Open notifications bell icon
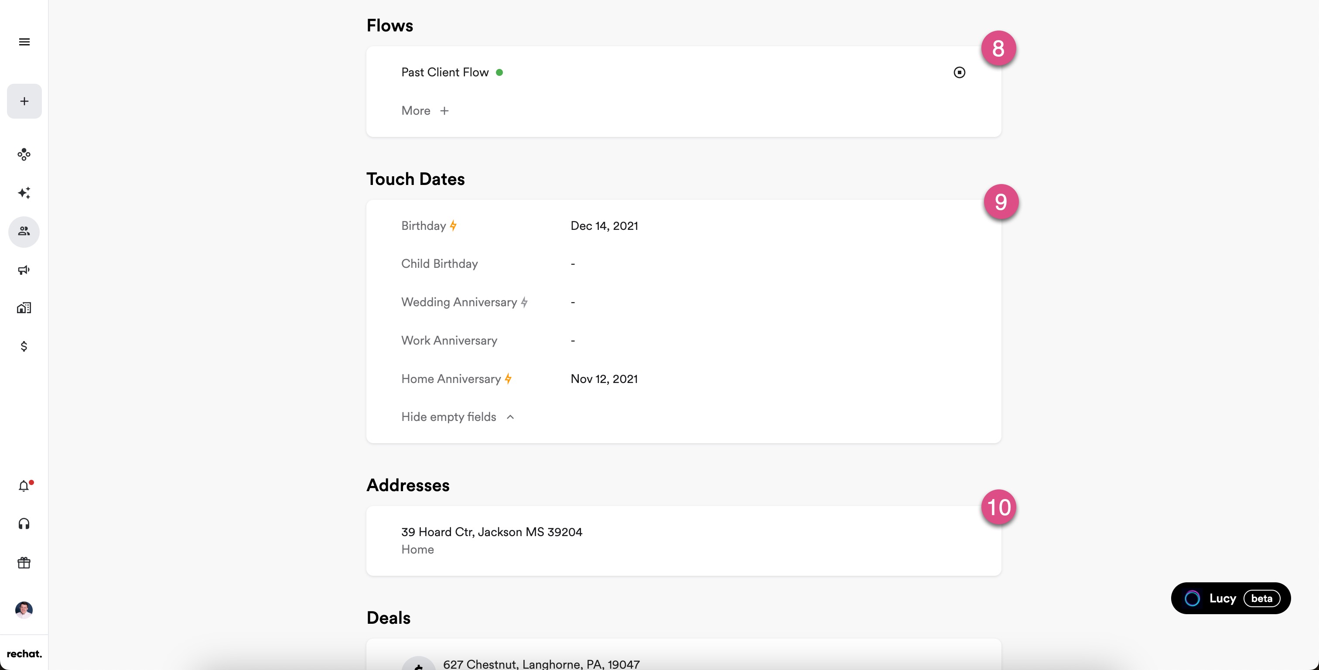The image size is (1319, 670). 24,485
